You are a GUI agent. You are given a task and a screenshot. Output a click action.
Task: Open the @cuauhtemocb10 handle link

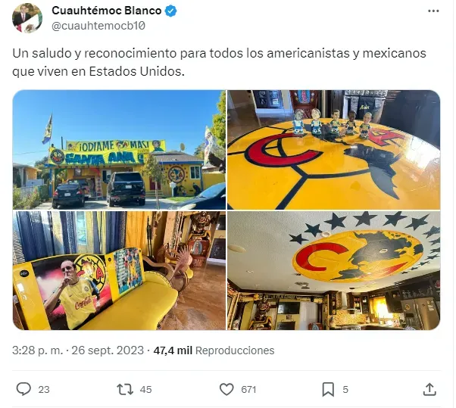(98, 26)
